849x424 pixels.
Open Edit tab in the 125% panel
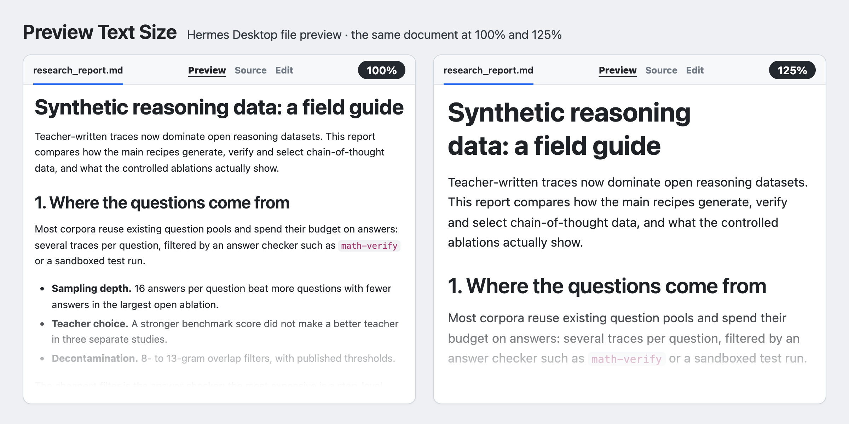[x=695, y=70]
